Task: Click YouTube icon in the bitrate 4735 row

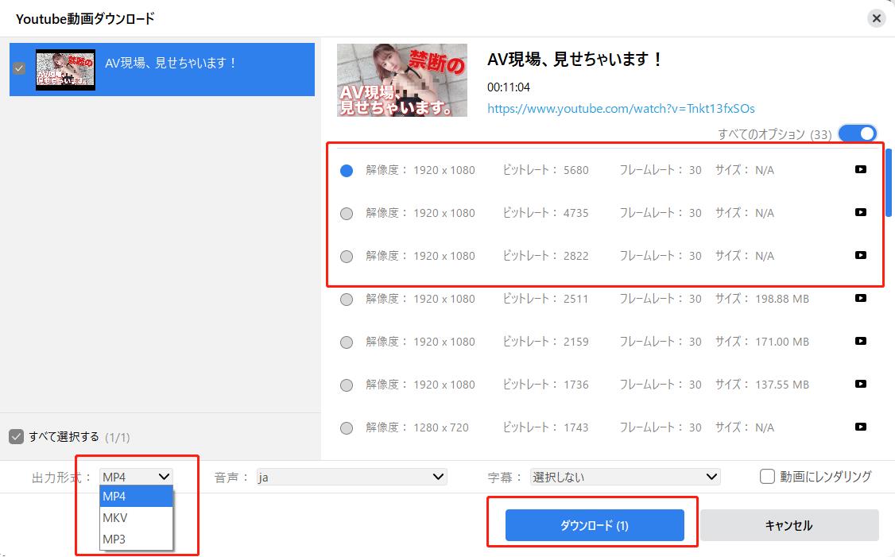Action: coord(861,212)
